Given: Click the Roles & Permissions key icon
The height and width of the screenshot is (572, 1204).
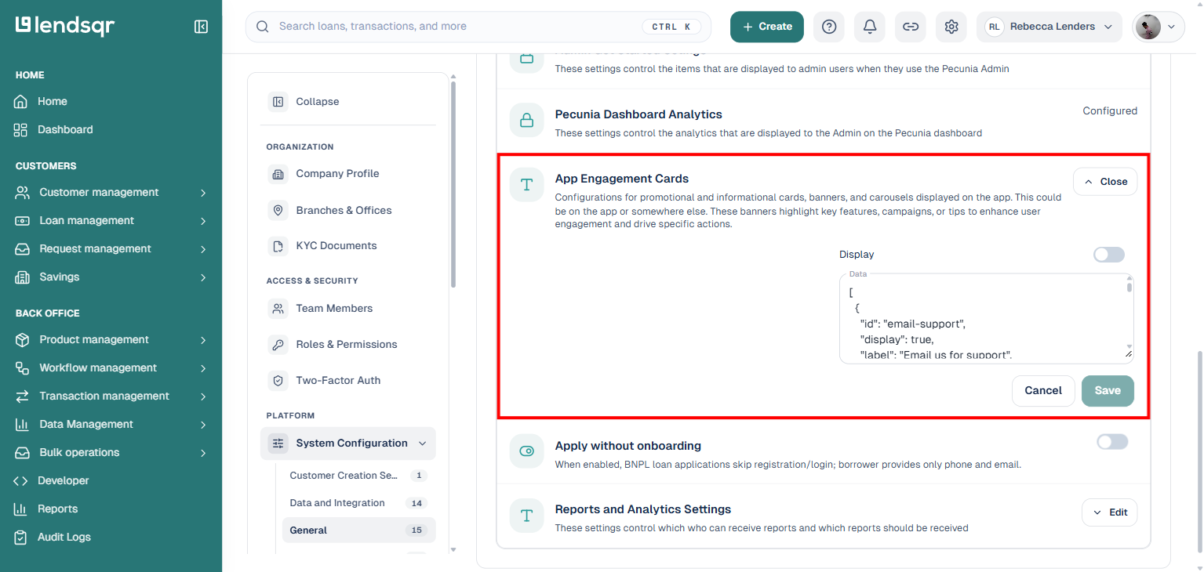Looking at the screenshot, I should (278, 345).
